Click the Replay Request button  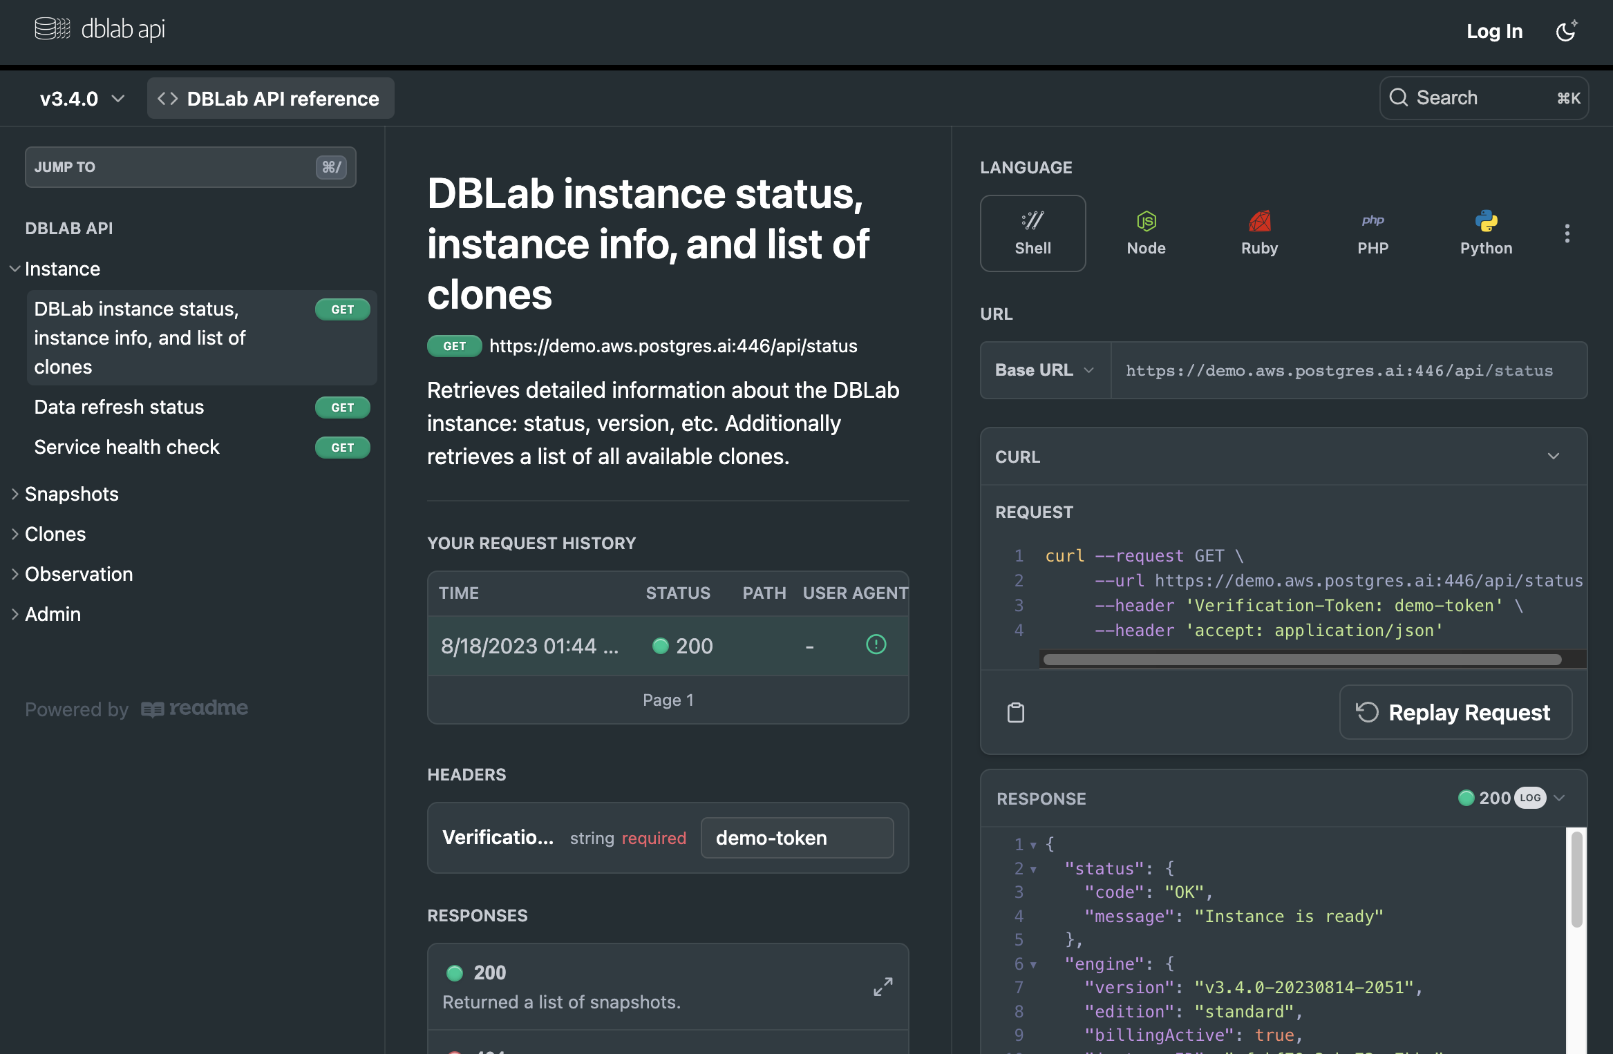pos(1456,712)
